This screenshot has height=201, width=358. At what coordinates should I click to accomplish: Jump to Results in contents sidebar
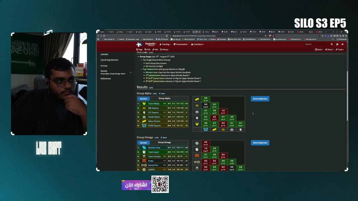tap(104, 71)
